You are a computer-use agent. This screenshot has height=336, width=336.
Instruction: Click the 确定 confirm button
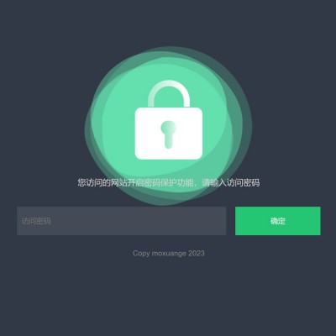click(x=278, y=221)
